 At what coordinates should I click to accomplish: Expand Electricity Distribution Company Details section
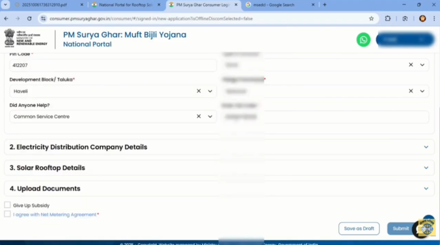(x=426, y=147)
